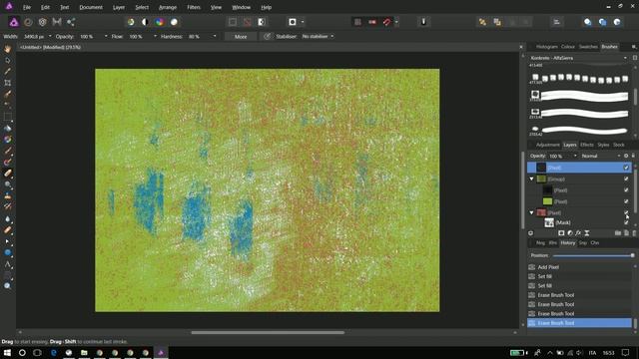Toggle visibility of the selected top Pixel layer
This screenshot has height=359, width=639.
(x=626, y=168)
